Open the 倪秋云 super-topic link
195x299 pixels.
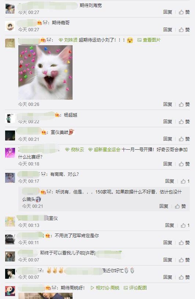click(74, 149)
